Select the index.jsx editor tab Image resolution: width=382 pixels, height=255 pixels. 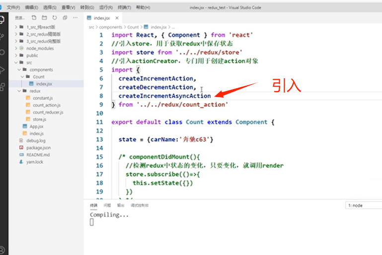pos(102,18)
